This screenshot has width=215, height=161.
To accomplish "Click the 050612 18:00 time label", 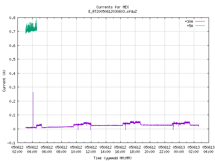I will click(x=135, y=150).
